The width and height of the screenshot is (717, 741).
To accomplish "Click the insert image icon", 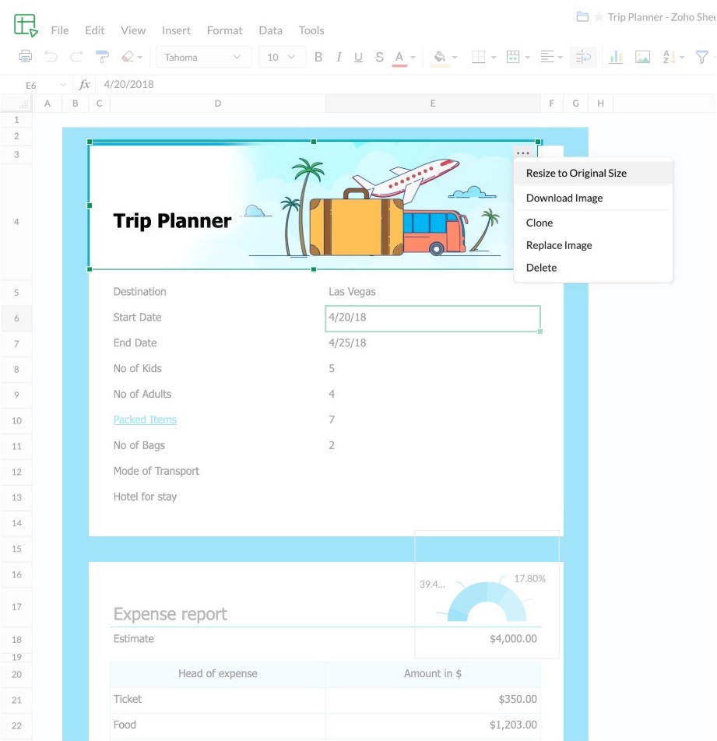I will tap(642, 57).
